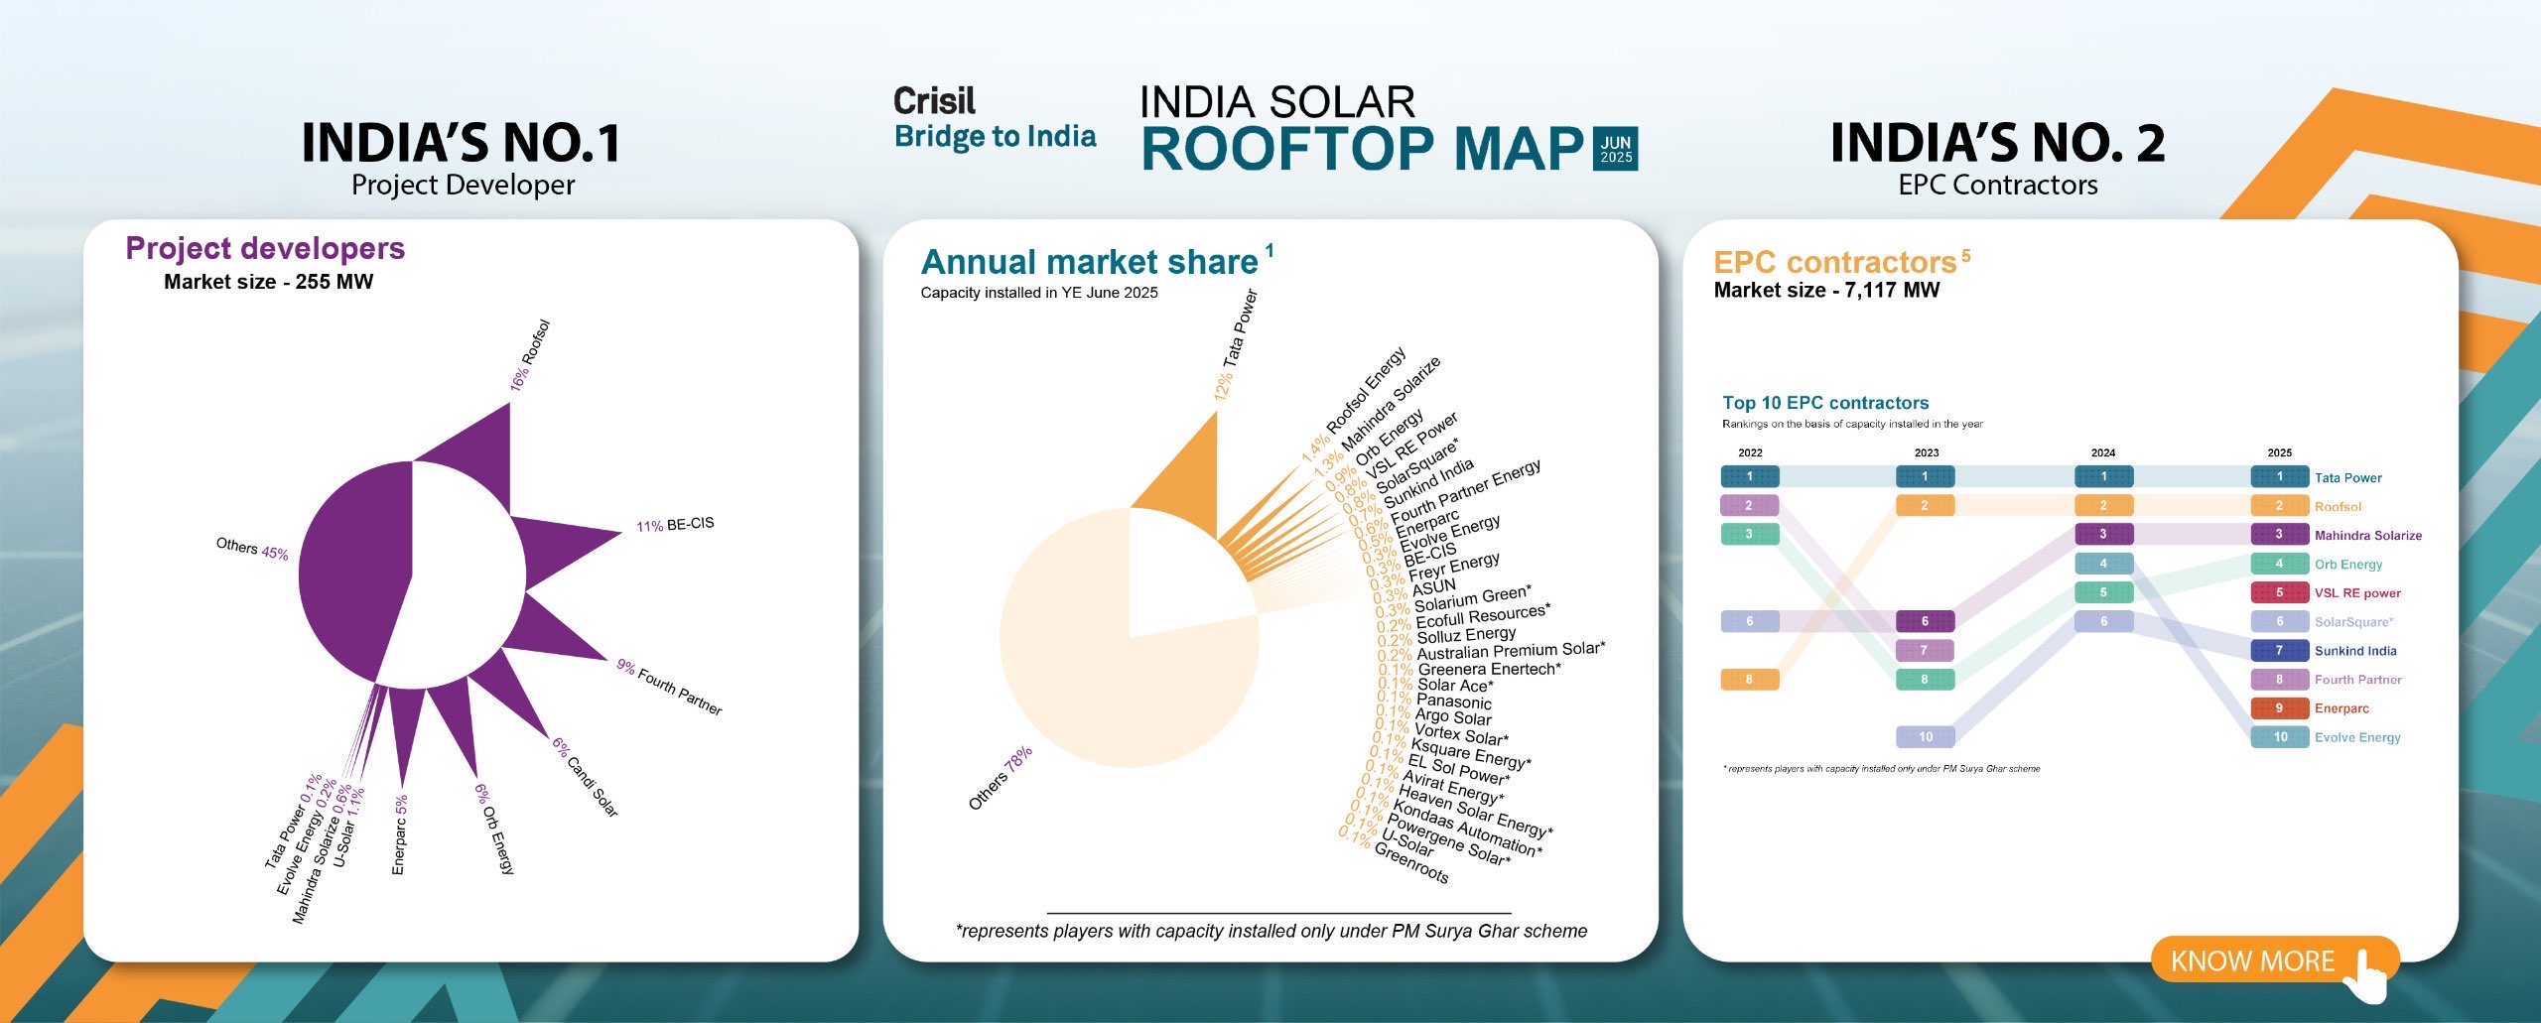
Task: Select the 2025 rank 1 Tata Power badge
Action: (x=2279, y=477)
